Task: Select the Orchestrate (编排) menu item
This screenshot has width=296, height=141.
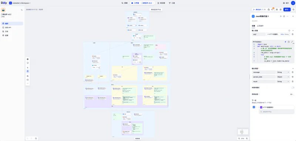Action: click(x=12, y=24)
